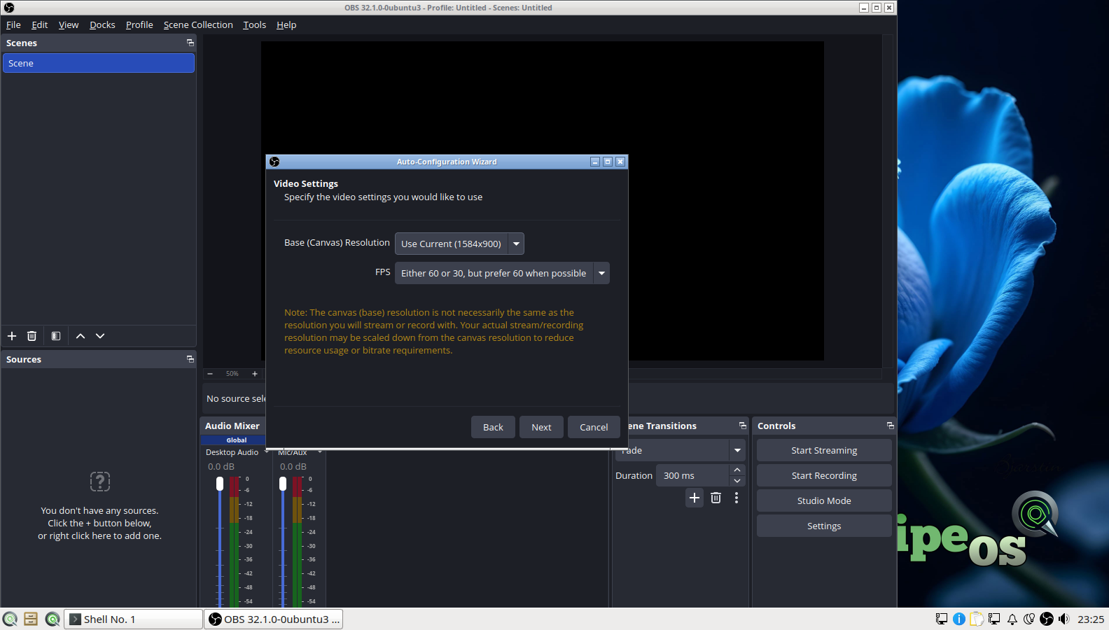Image resolution: width=1109 pixels, height=630 pixels.
Task: Expand the Fade transition dropdown
Action: pyautogui.click(x=737, y=450)
